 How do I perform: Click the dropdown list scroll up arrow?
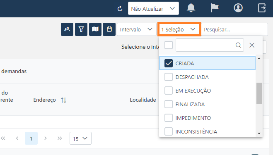(259, 58)
